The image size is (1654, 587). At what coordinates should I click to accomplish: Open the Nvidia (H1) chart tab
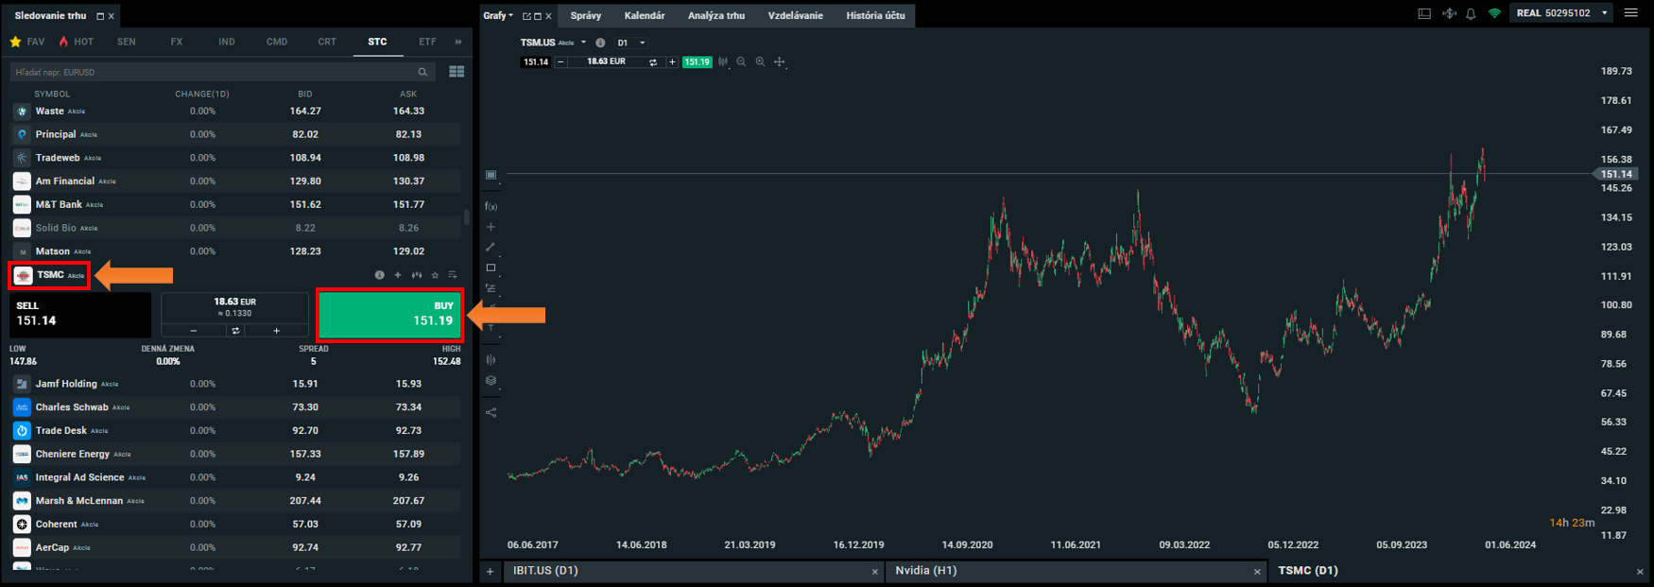(1068, 571)
